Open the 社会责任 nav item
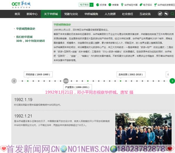The image size is (175, 153). click(x=127, y=14)
